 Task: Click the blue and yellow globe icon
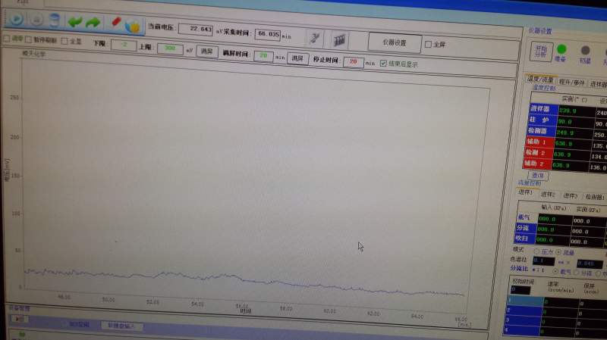(132, 26)
